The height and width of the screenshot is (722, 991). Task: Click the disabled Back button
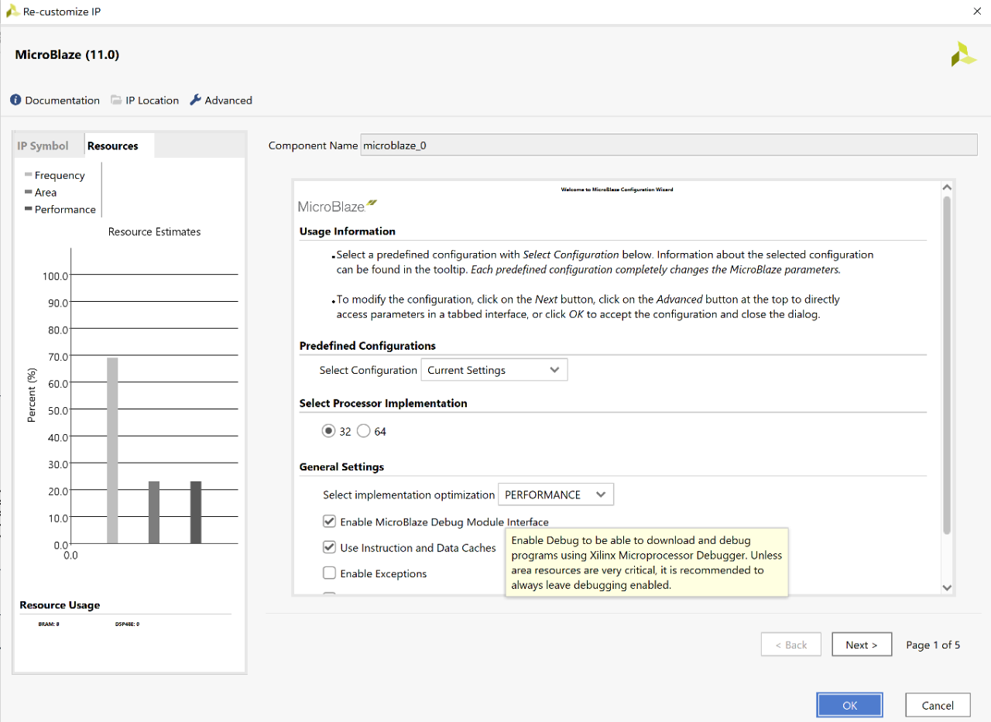(x=790, y=645)
